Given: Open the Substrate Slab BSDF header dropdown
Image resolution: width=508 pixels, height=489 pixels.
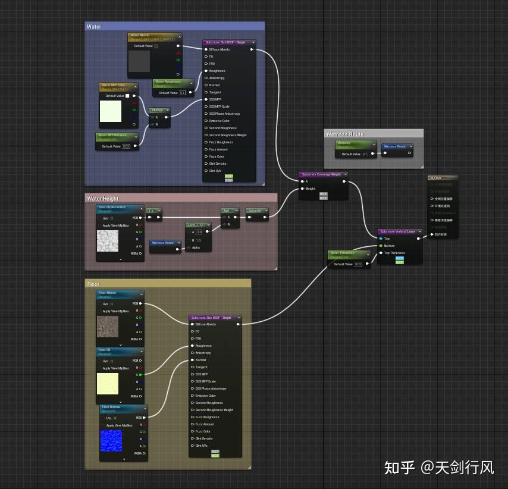Looking at the screenshot, I should click(253, 43).
